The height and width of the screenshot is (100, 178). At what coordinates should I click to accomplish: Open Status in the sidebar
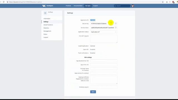pos(45,34)
